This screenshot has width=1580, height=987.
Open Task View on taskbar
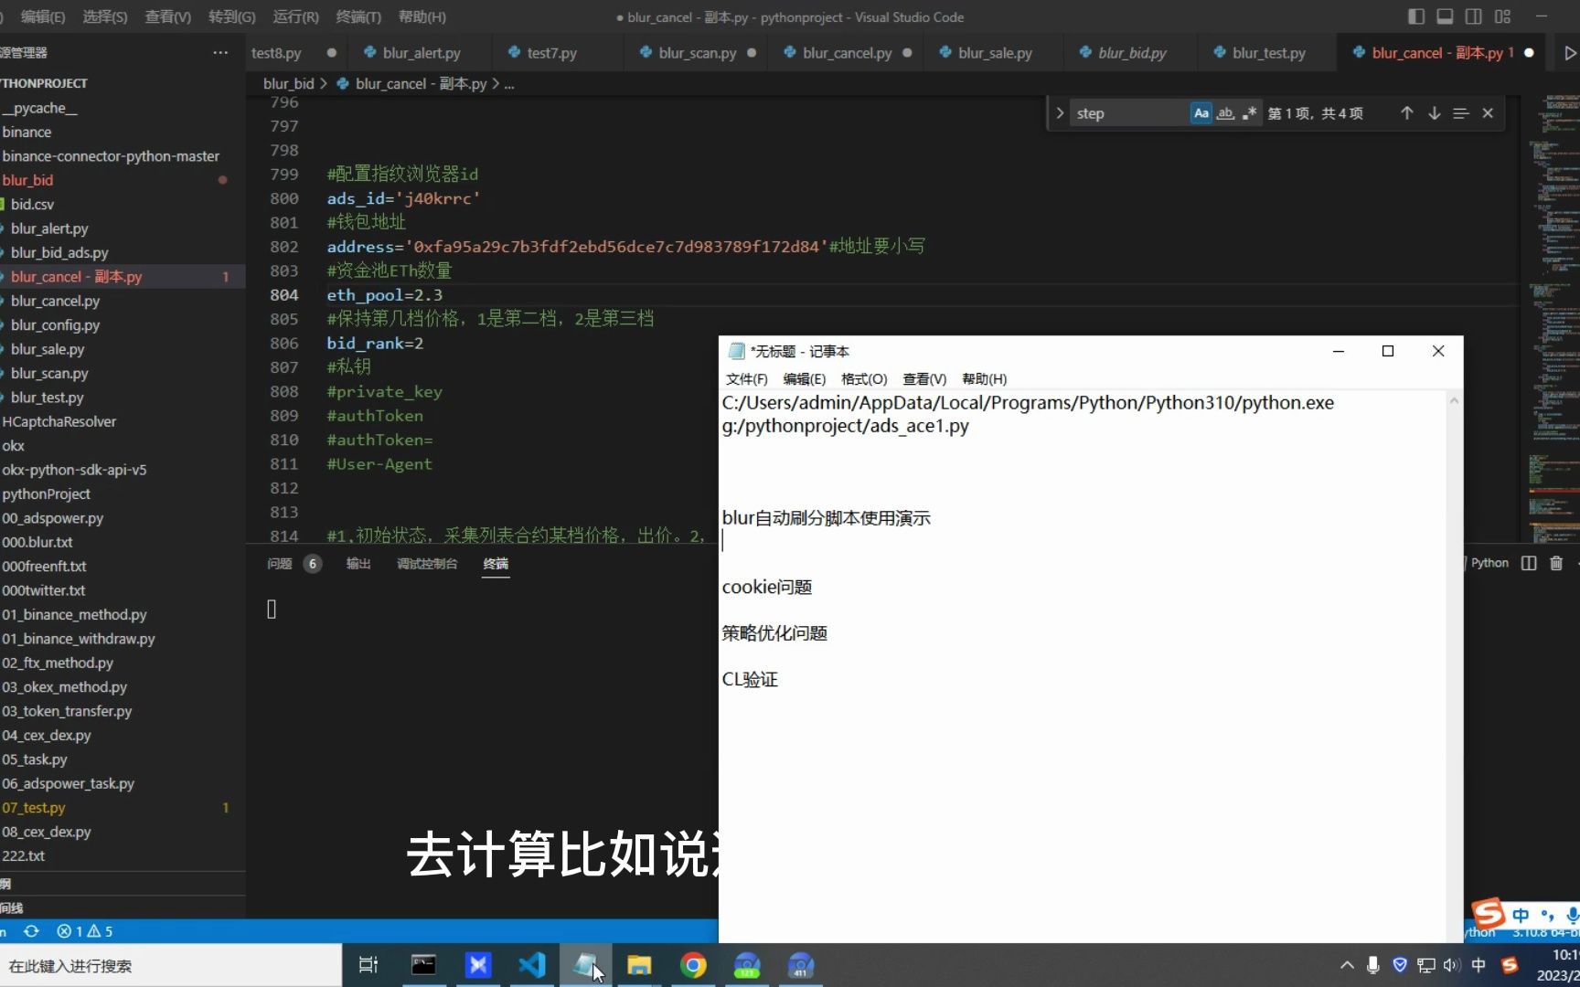pos(368,965)
